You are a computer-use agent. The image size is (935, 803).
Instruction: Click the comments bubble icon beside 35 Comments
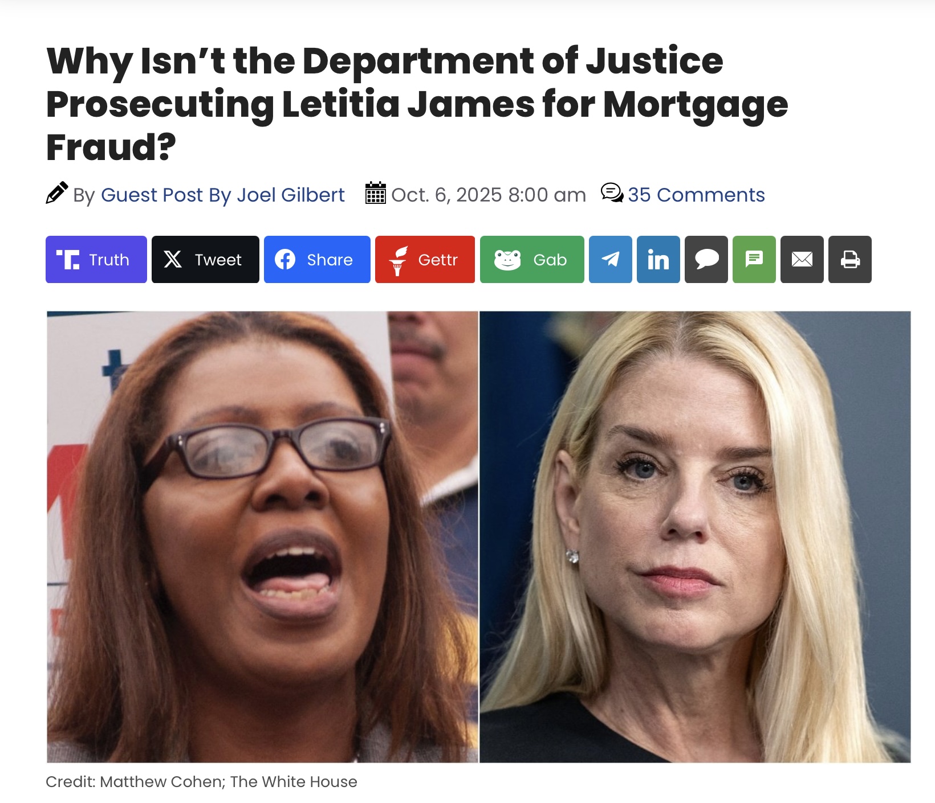point(612,193)
